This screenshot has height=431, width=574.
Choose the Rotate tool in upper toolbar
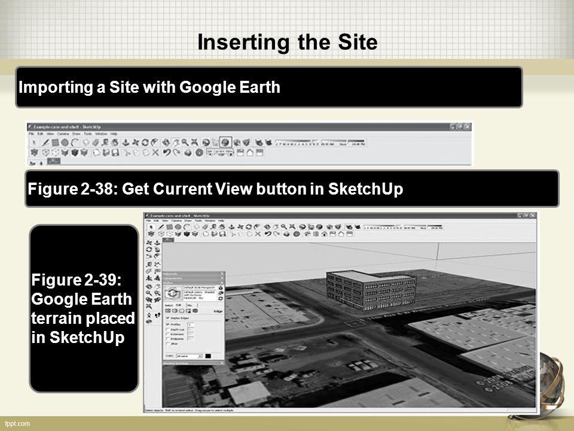coord(145,142)
